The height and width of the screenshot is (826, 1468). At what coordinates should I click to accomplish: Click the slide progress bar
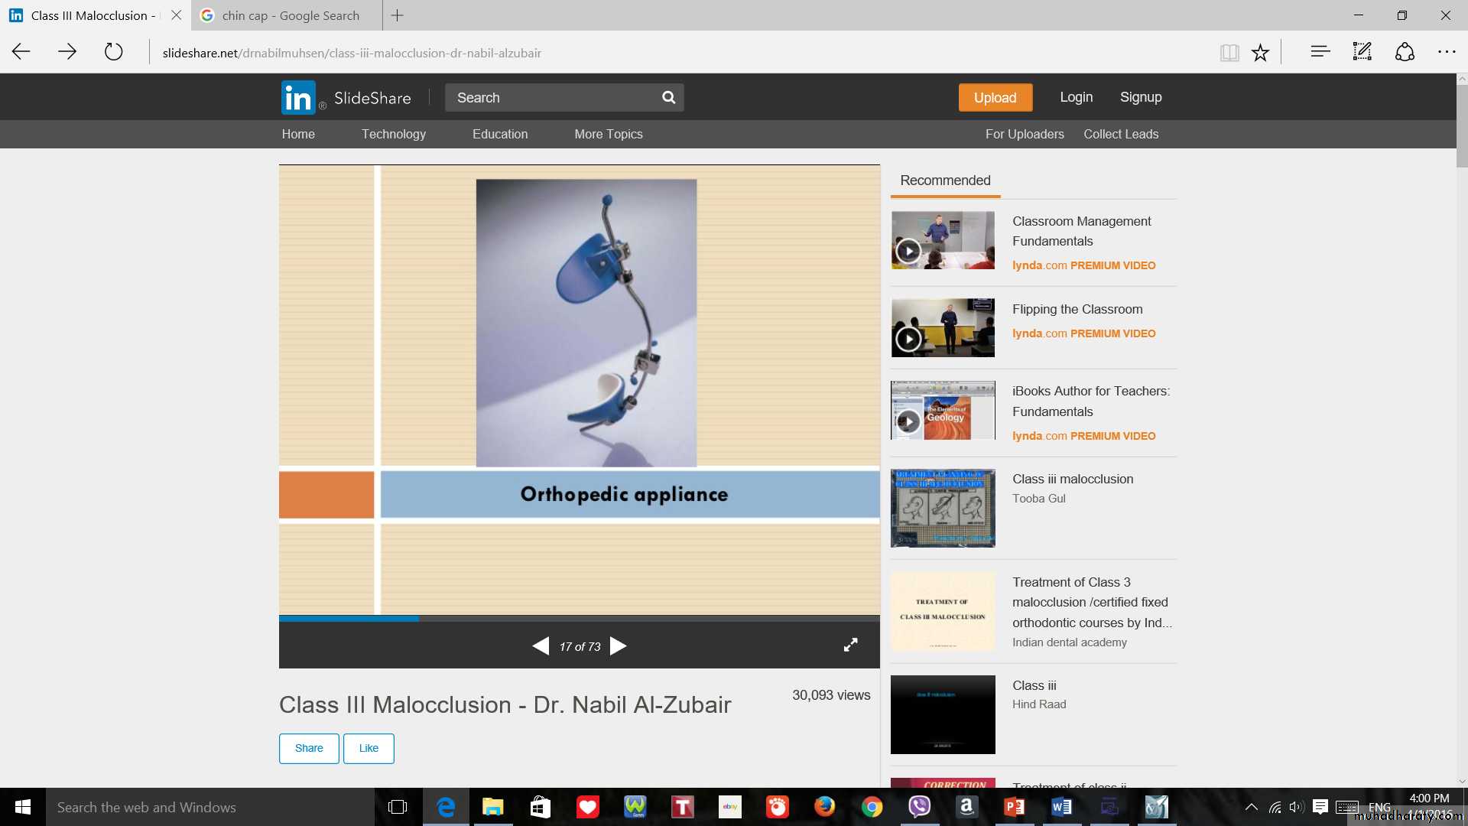(x=579, y=618)
